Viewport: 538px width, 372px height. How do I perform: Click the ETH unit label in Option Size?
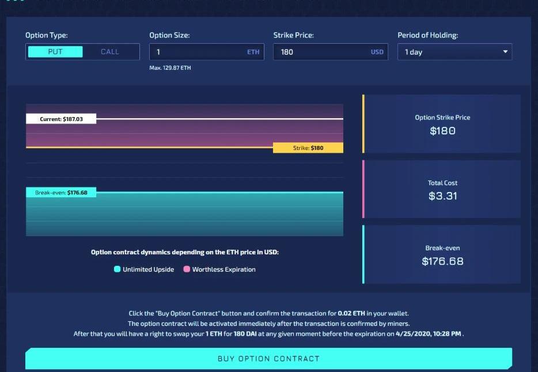pos(253,52)
